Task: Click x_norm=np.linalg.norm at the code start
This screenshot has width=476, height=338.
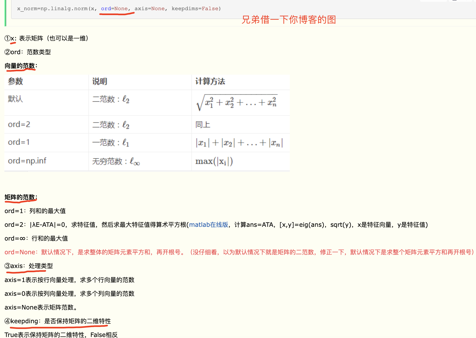Action: (52, 9)
